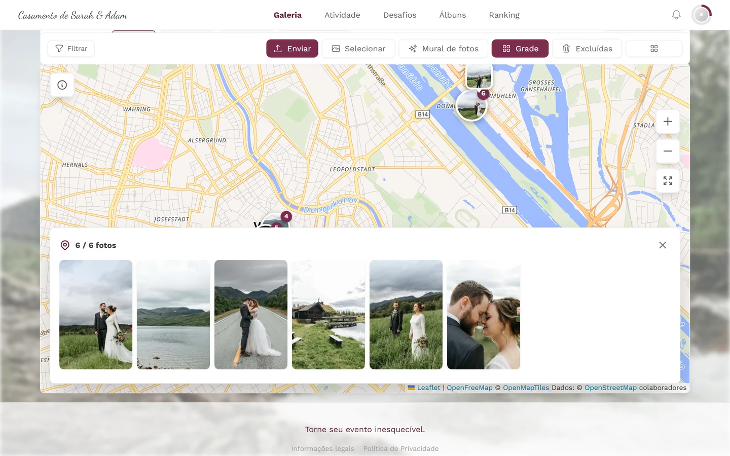The width and height of the screenshot is (730, 456).
Task: Click the map cluster marker with 6 photos
Action: click(x=472, y=105)
